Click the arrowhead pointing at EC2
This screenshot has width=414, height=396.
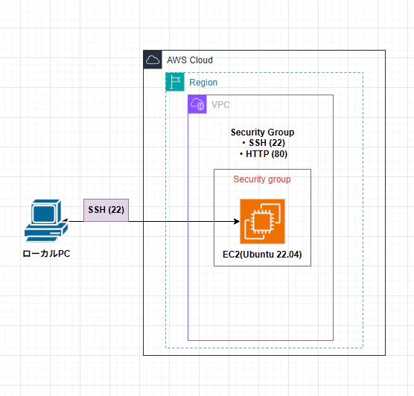click(x=237, y=221)
